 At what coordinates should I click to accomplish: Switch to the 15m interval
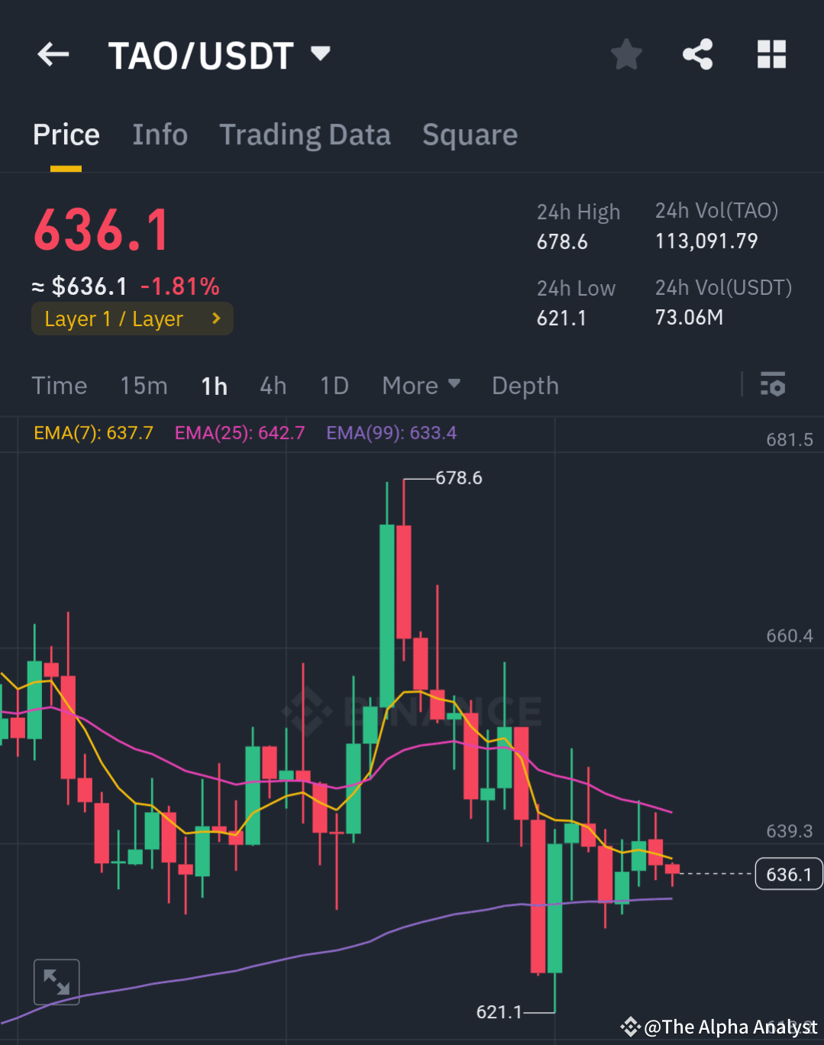pyautogui.click(x=144, y=386)
